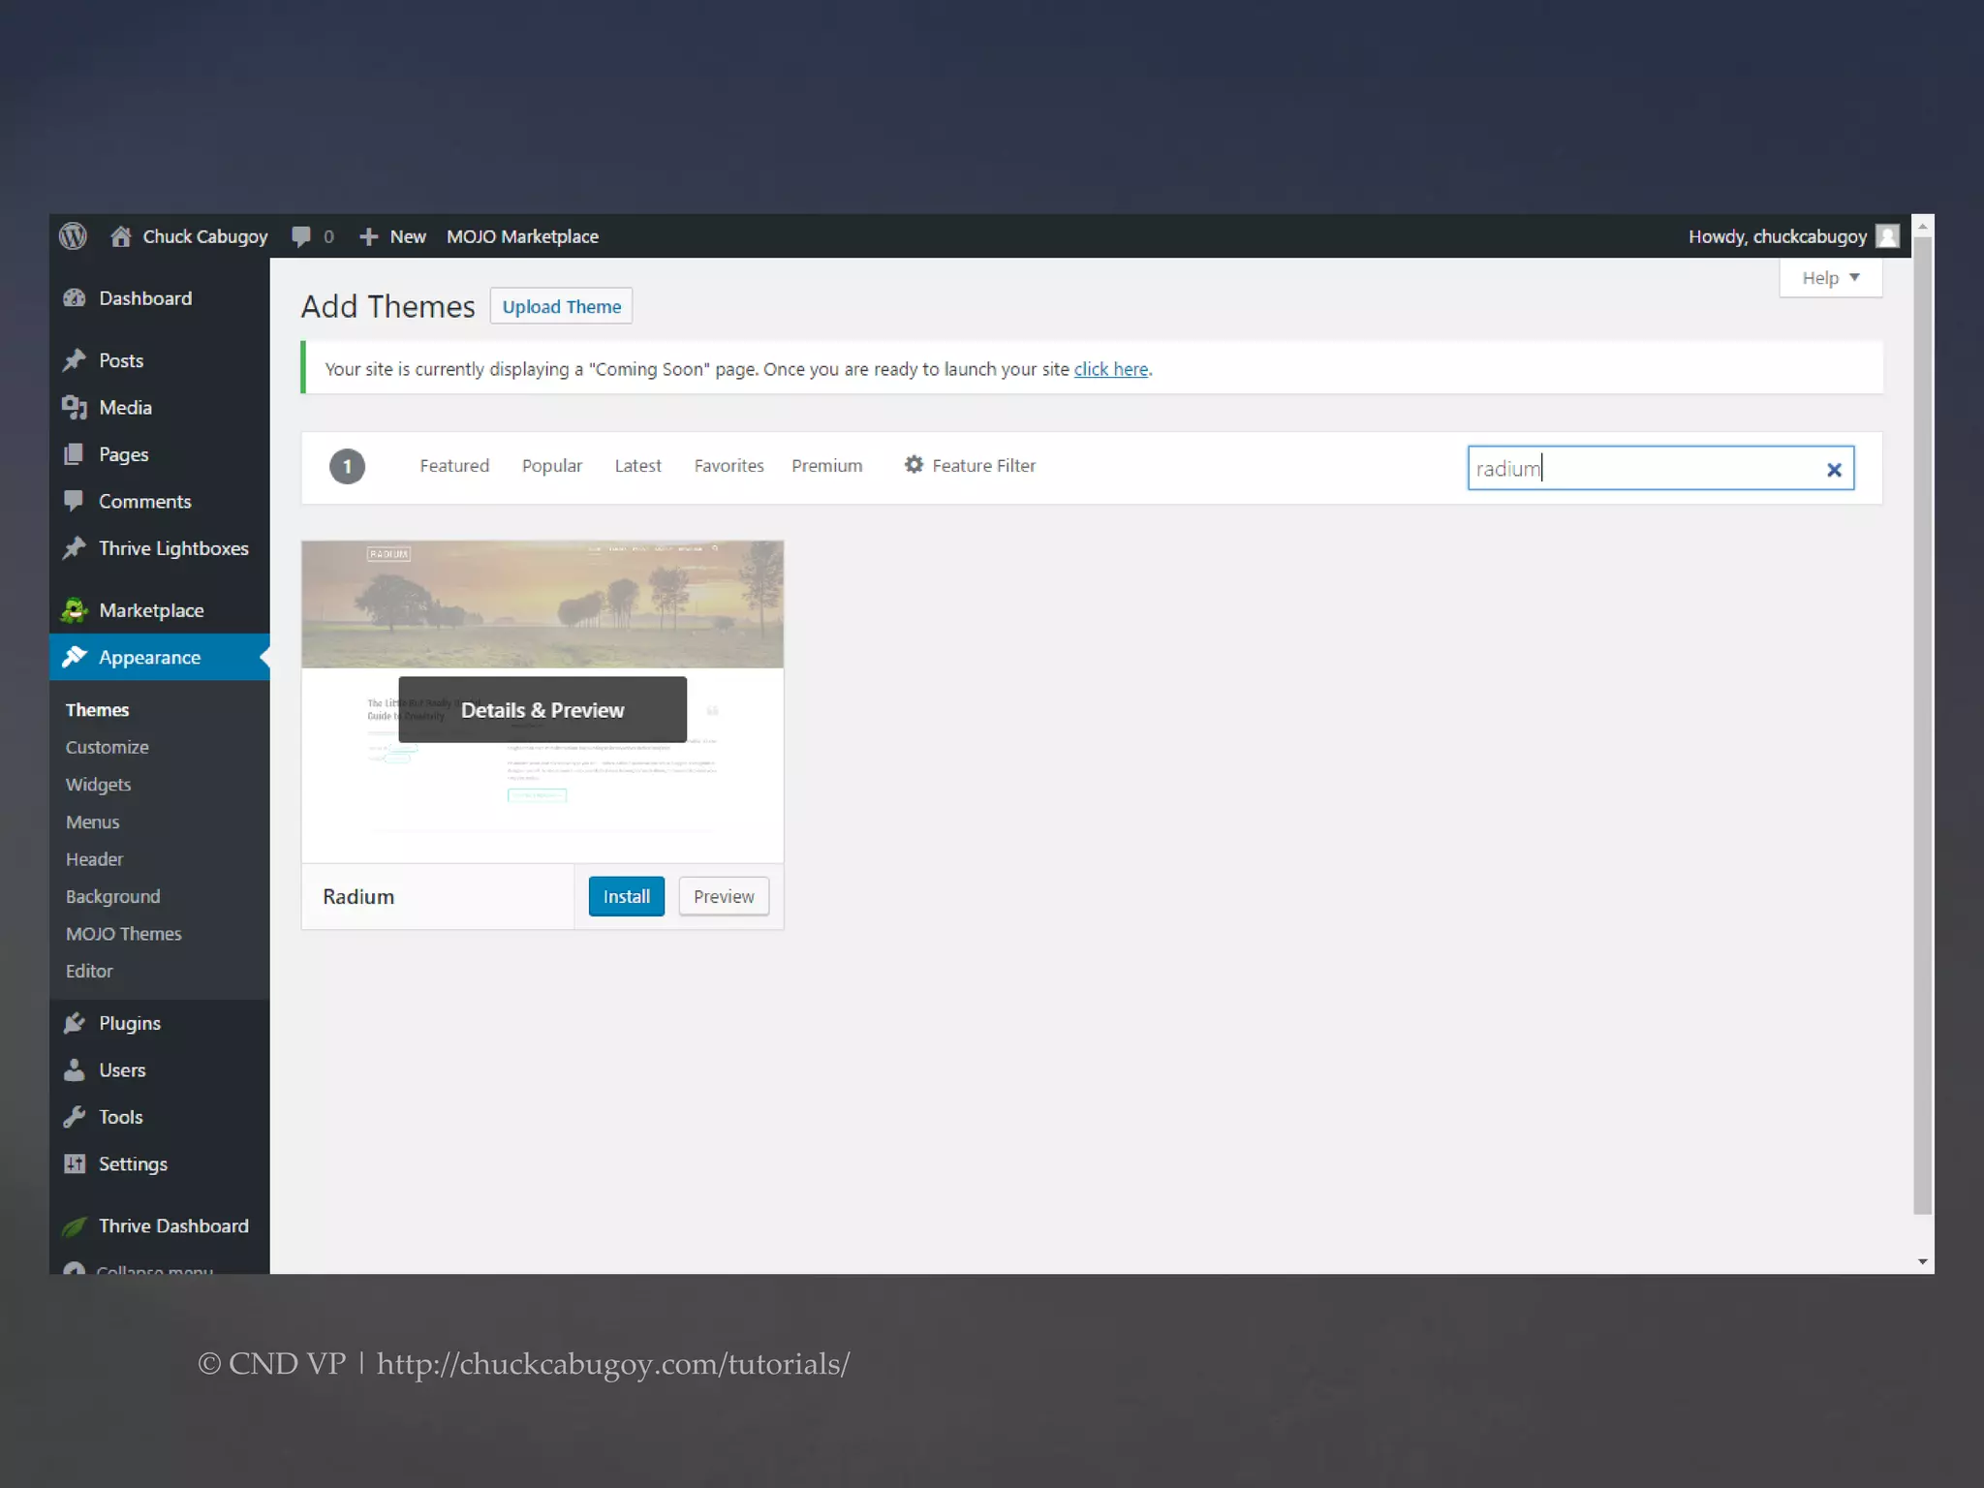Open Dashboard from the sidebar
The height and width of the screenshot is (1488, 1984).
[x=145, y=298]
